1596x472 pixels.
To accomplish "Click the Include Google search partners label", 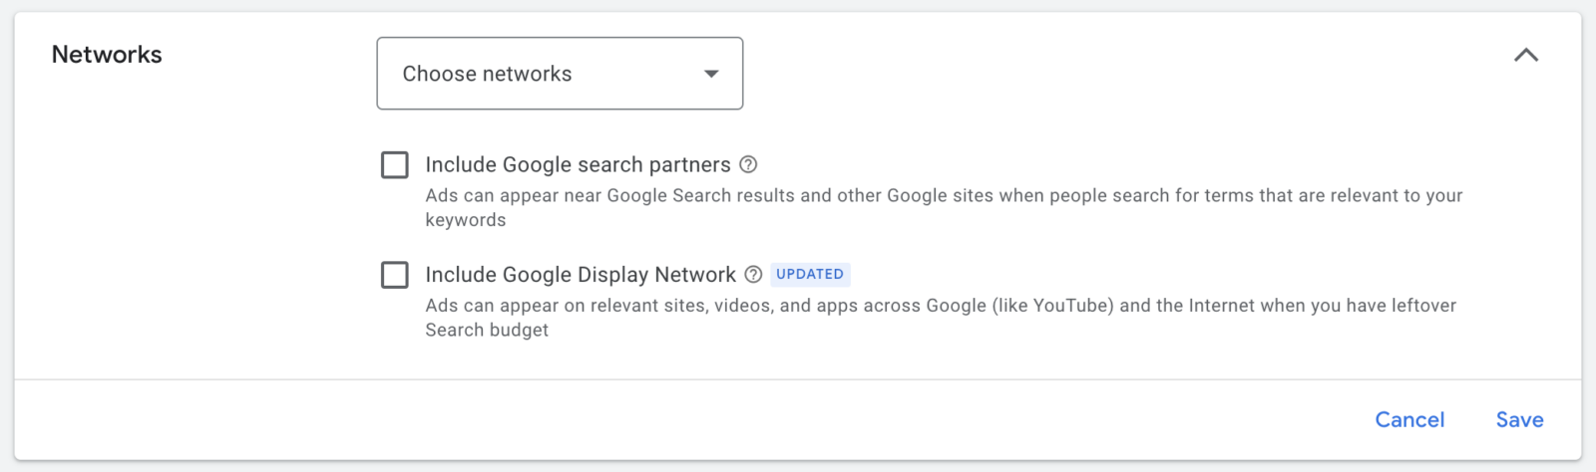I will click(578, 165).
